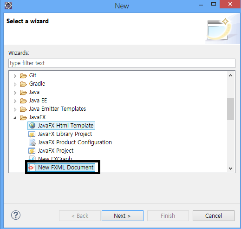Expand the Java category
This screenshot has height=229, width=241.
pyautogui.click(x=15, y=93)
